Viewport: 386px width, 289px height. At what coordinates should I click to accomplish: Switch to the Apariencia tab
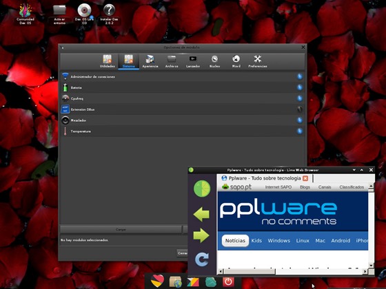coord(150,61)
